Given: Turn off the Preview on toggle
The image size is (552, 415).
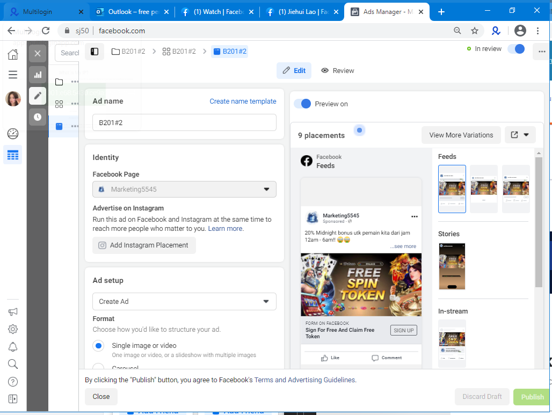Looking at the screenshot, I should pos(302,104).
